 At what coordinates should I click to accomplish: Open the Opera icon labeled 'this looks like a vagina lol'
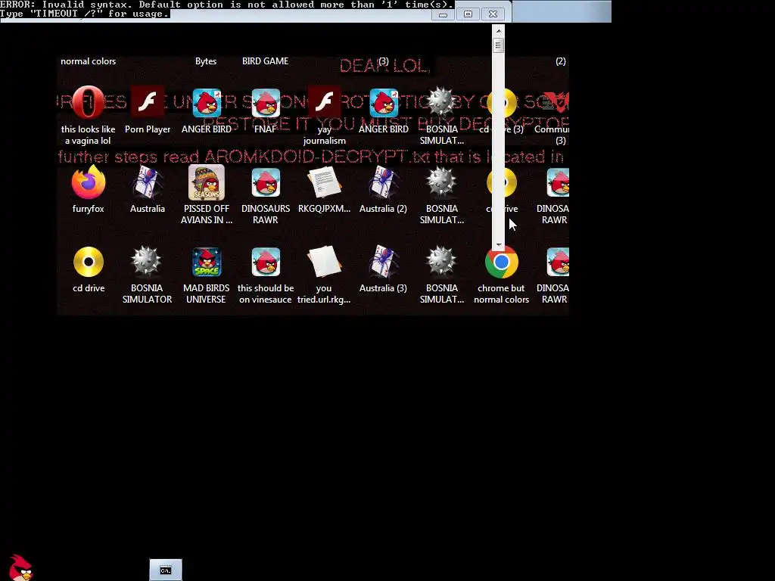click(88, 103)
